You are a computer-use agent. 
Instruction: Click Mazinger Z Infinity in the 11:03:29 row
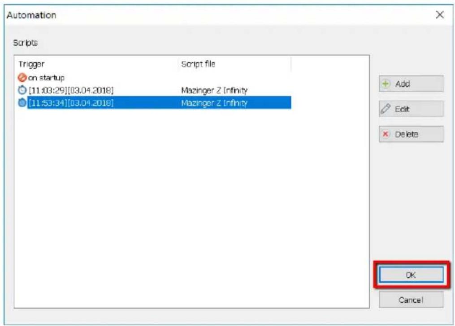[214, 90]
